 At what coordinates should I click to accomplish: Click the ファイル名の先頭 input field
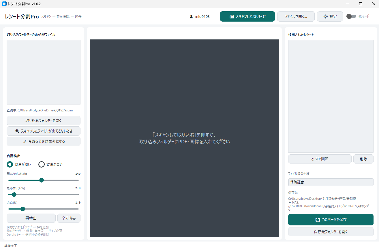pos(331,182)
